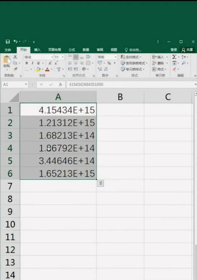This screenshot has width=197, height=280.
Task: Open the 公式 ribbon tab
Action: tap(72, 50)
